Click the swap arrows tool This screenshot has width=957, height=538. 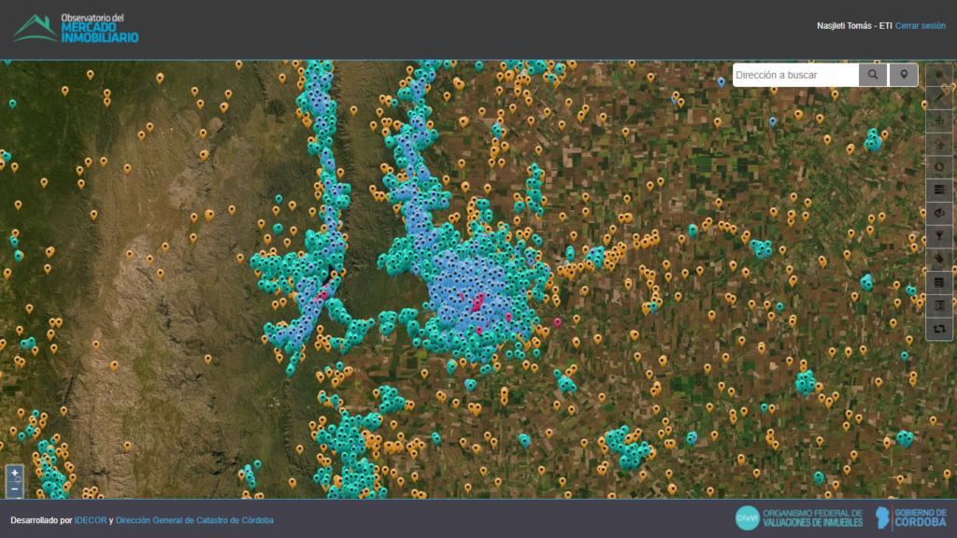939,329
